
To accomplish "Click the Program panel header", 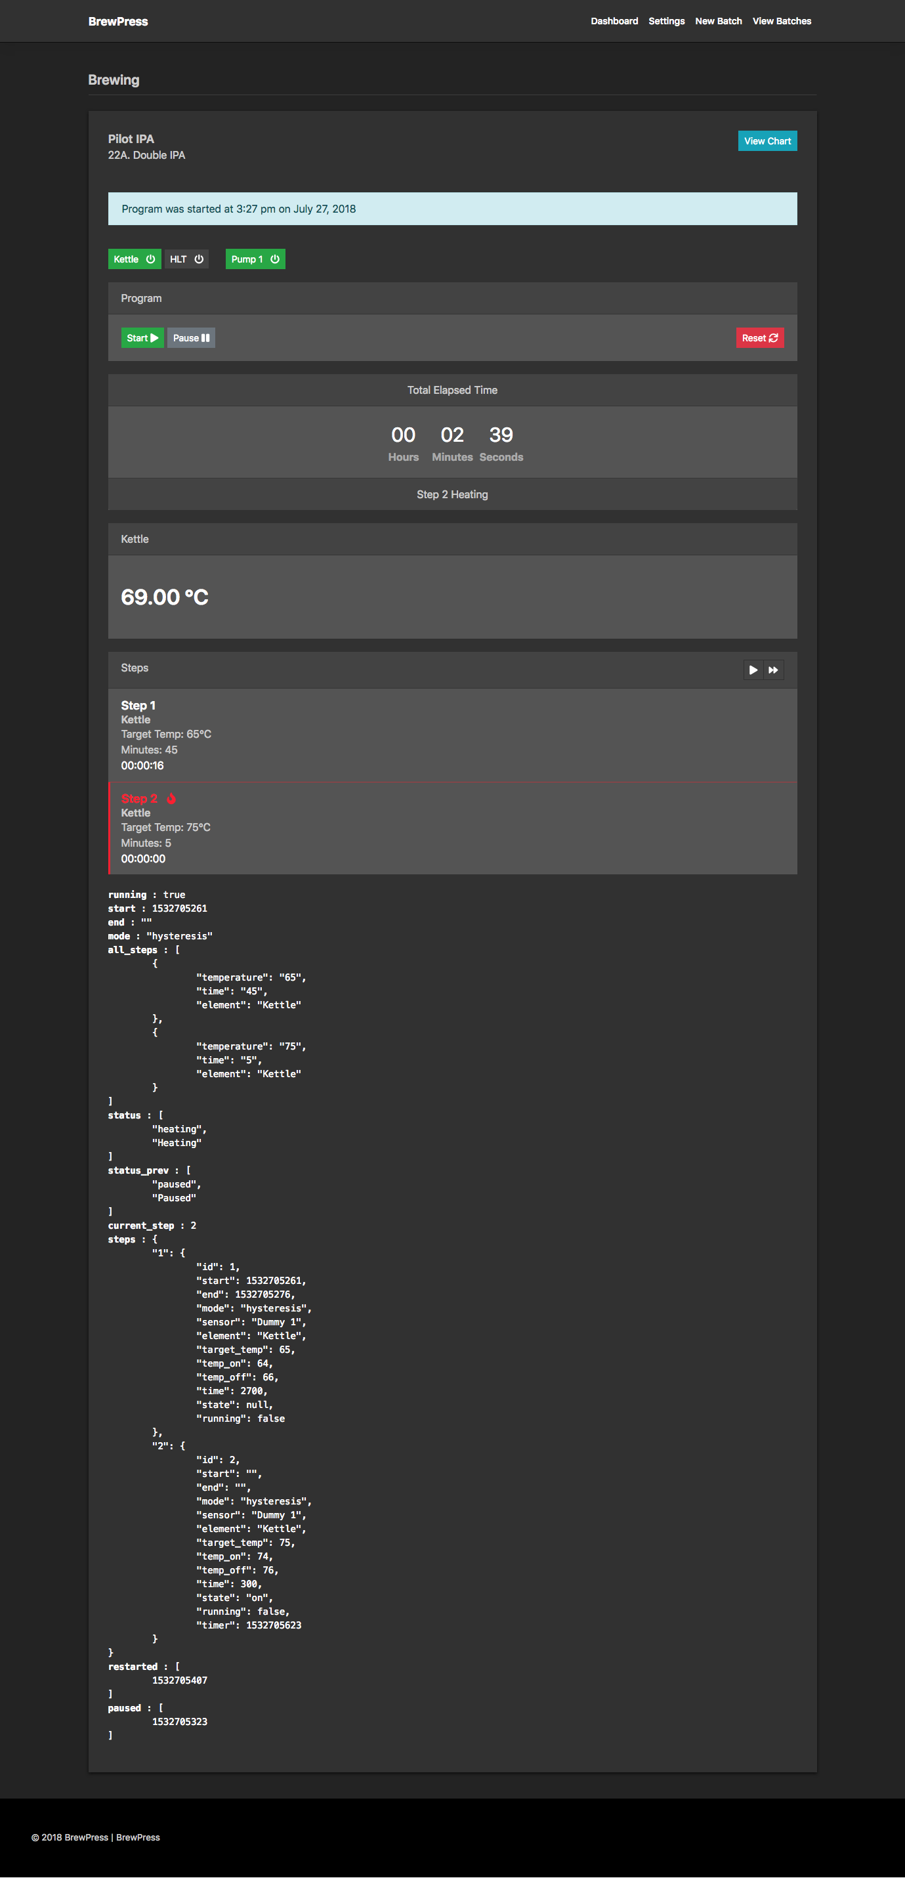I will pyautogui.click(x=453, y=298).
